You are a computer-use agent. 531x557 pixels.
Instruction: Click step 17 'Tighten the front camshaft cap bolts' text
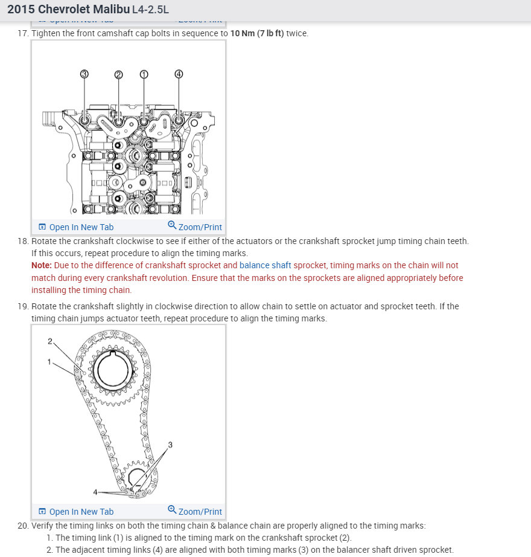click(x=170, y=33)
